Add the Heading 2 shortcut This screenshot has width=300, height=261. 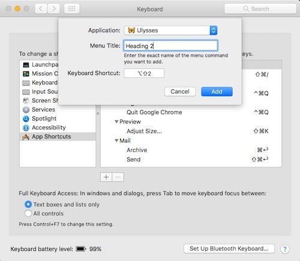pyautogui.click(x=217, y=91)
